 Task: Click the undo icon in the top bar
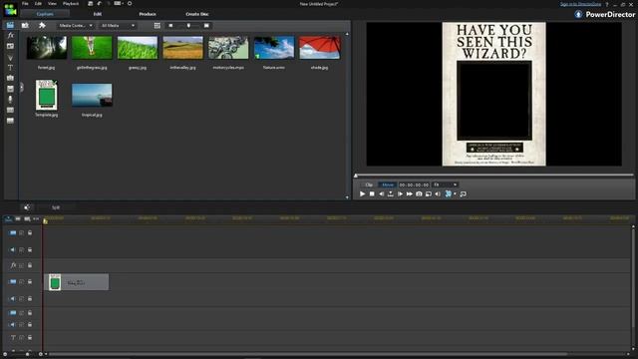pos(100,4)
